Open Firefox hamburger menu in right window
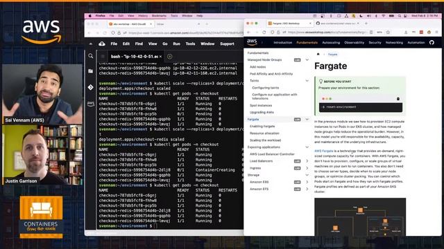The height and width of the screenshot is (249, 444). coord(437,33)
